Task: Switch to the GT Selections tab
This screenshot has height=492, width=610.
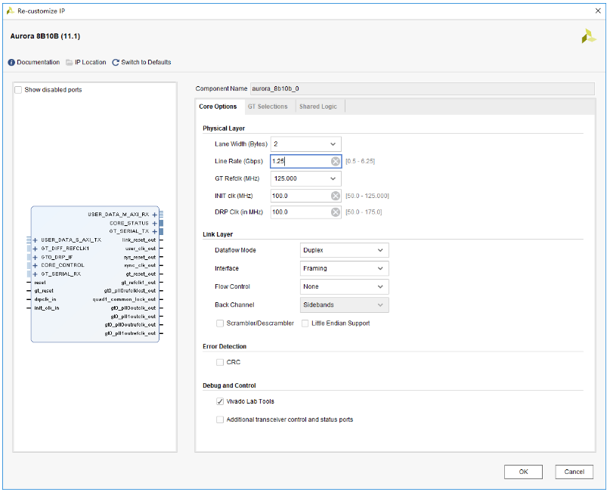Action: click(x=268, y=107)
